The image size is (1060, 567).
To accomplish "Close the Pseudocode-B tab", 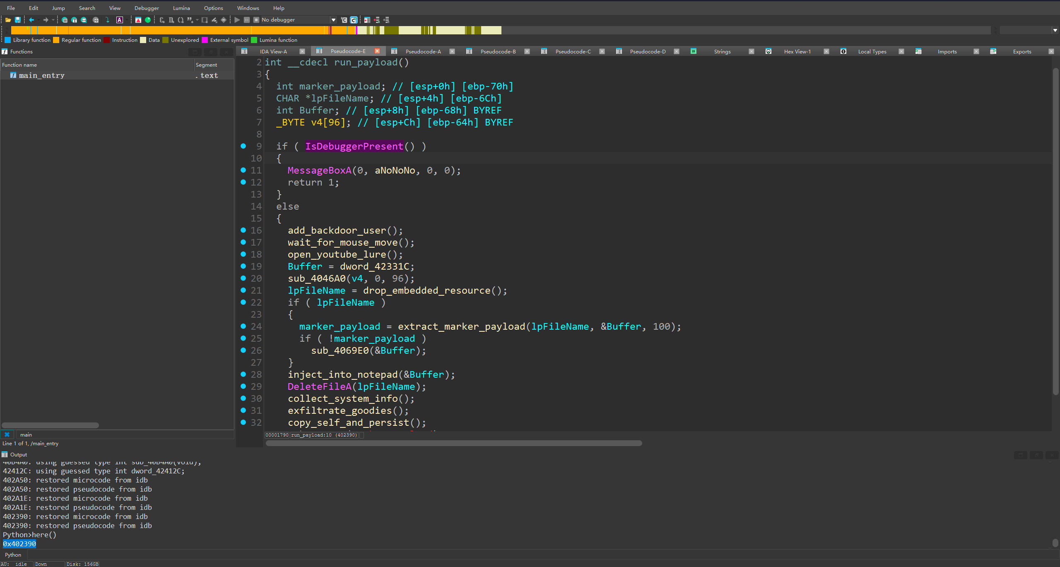I will pos(527,51).
